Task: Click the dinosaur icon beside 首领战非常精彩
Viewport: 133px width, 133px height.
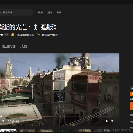Action: pos(39,35)
